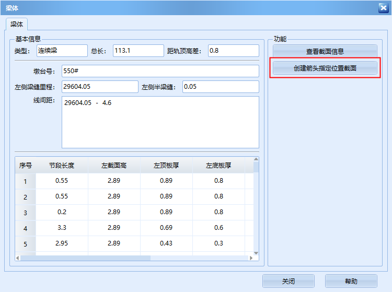
Task: Click inside the 线间距 text area
Action: pyautogui.click(x=160, y=122)
